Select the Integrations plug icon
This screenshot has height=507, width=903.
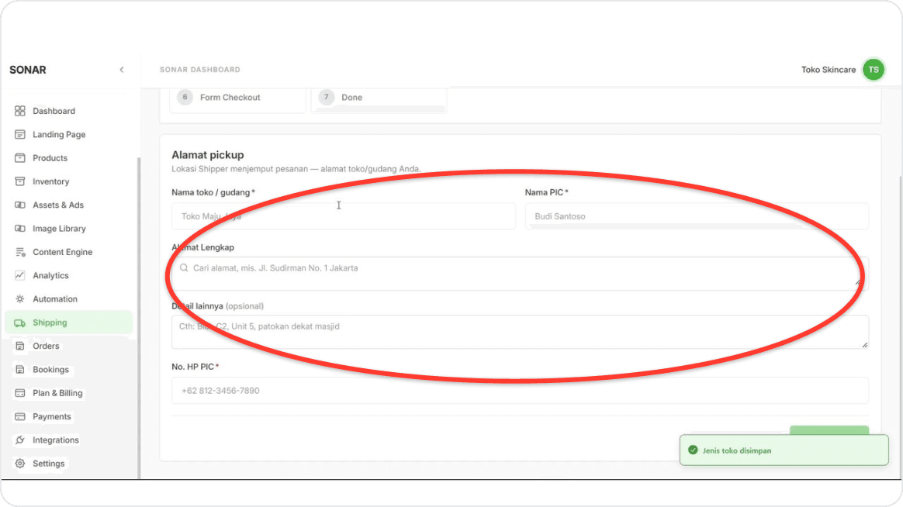pyautogui.click(x=20, y=440)
